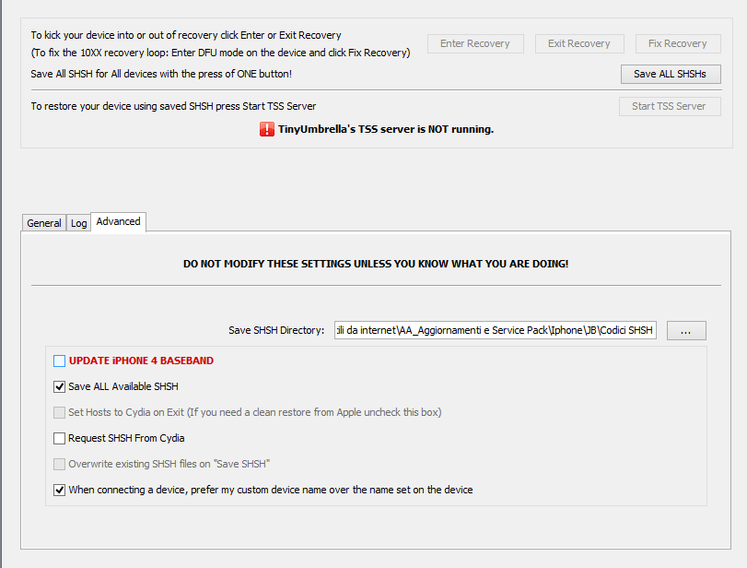Click the Exit Recovery button
The height and width of the screenshot is (568, 747).
click(x=579, y=44)
